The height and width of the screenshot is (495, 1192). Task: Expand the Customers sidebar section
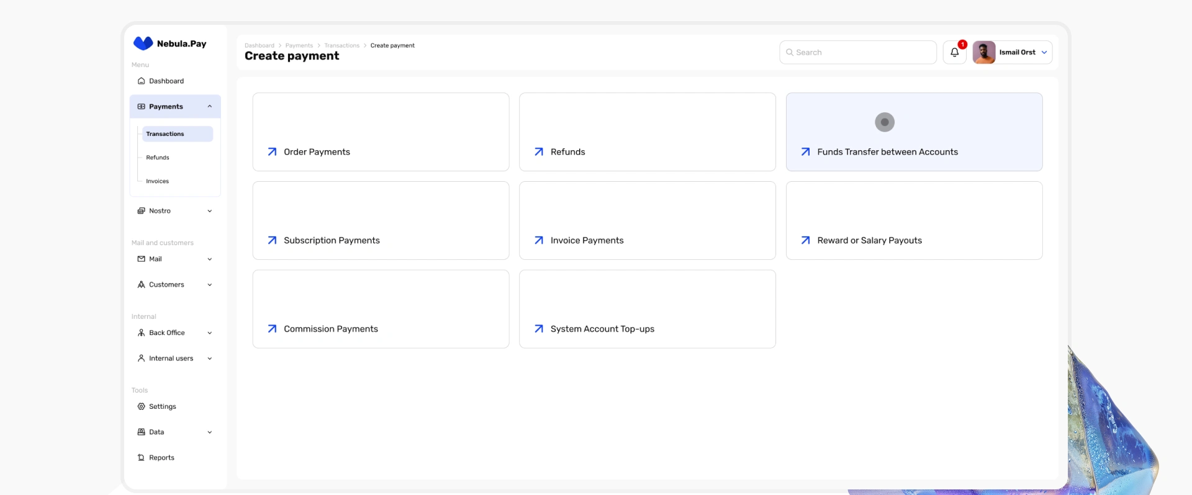[210, 285]
